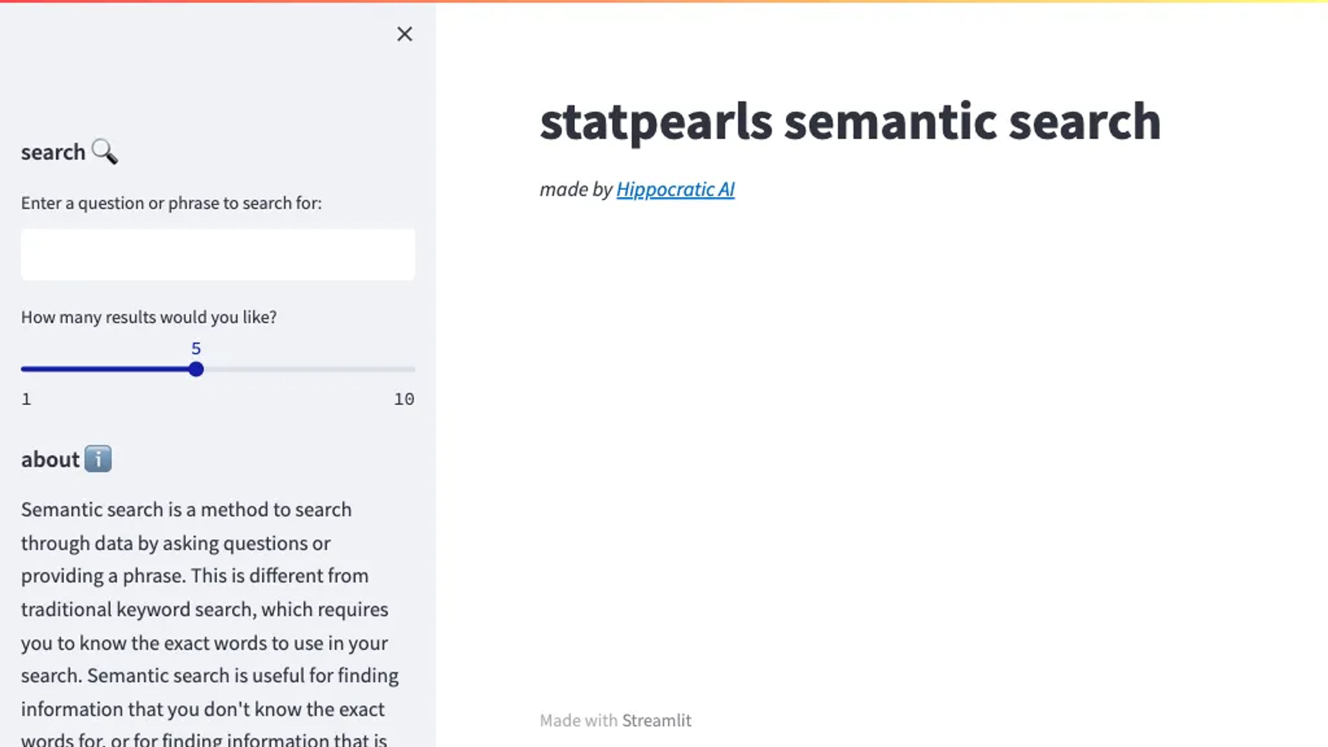Adjust the results count slider handle

pyautogui.click(x=196, y=369)
